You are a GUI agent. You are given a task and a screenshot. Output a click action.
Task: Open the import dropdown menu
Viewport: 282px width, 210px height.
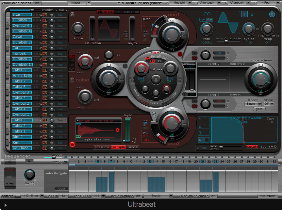click(x=79, y=3)
